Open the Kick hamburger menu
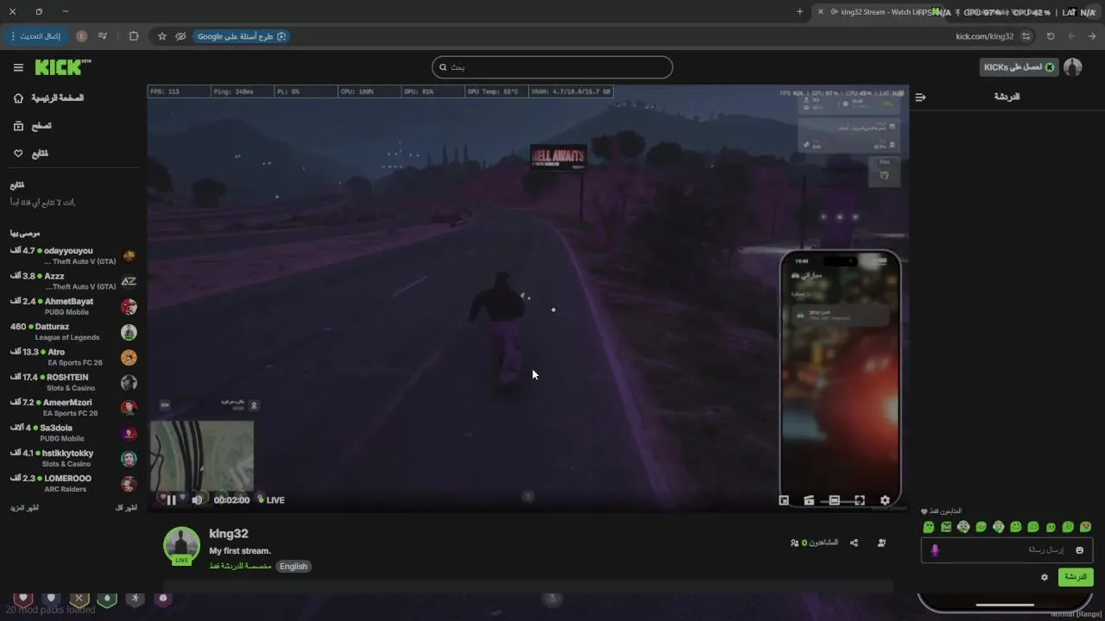The width and height of the screenshot is (1105, 621). (x=18, y=67)
